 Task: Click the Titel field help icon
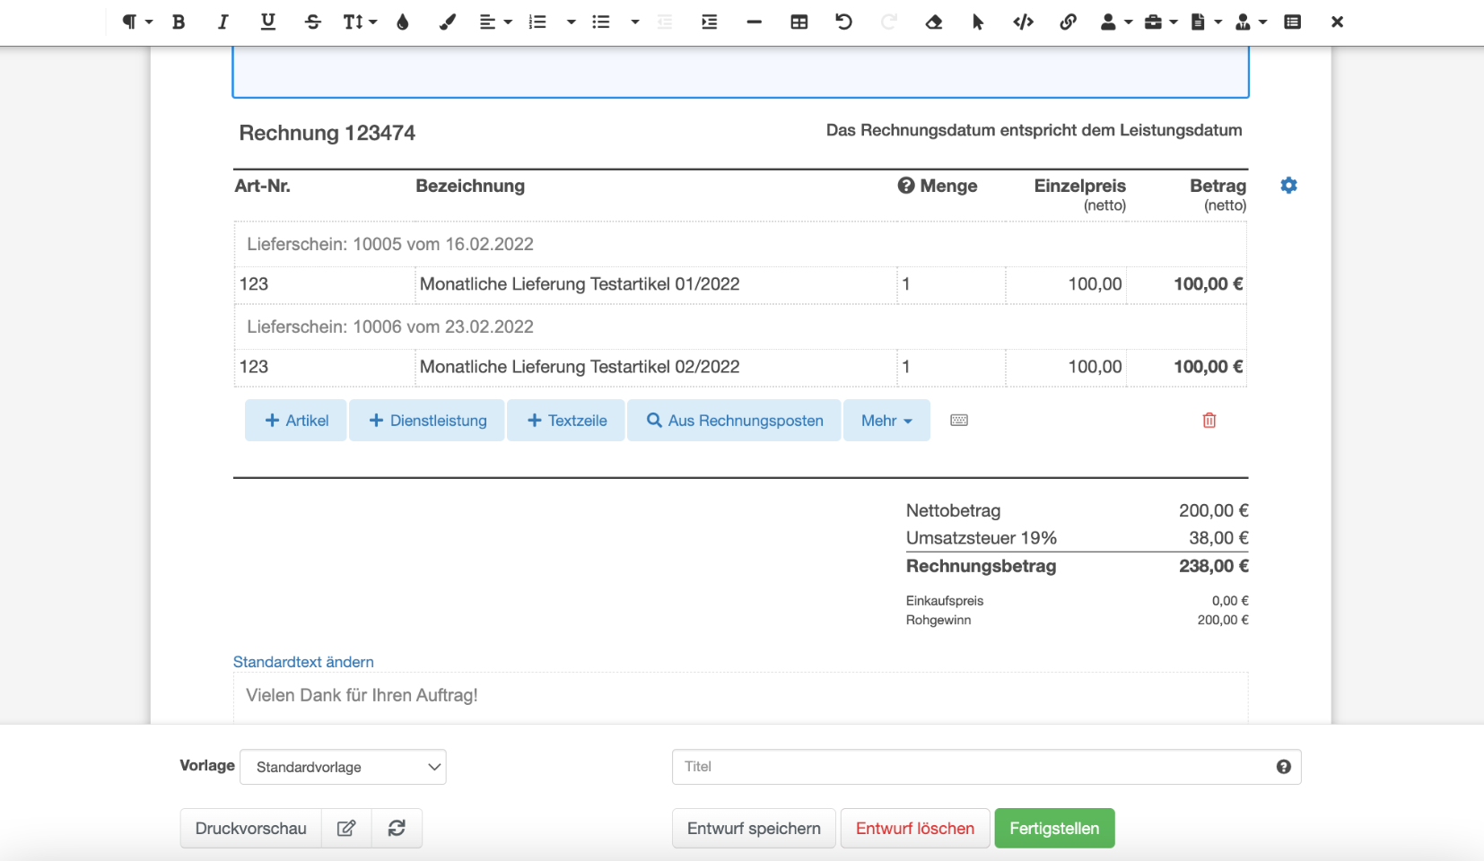coord(1284,767)
